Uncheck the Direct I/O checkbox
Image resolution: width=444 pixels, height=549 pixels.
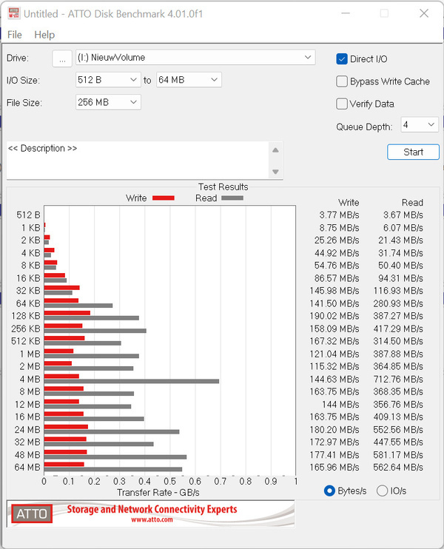coord(342,59)
